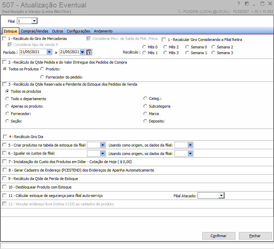274x249 pixels.
Task: Open the Outros tab
Action: 57,31
